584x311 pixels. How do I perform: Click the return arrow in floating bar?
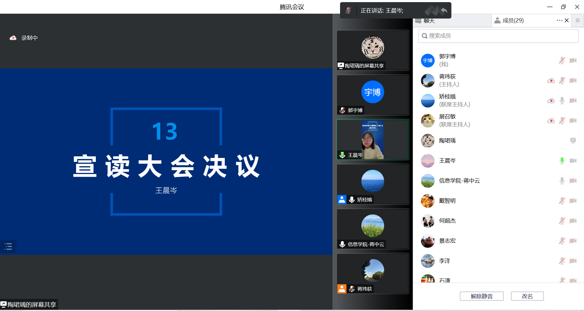coord(444,11)
